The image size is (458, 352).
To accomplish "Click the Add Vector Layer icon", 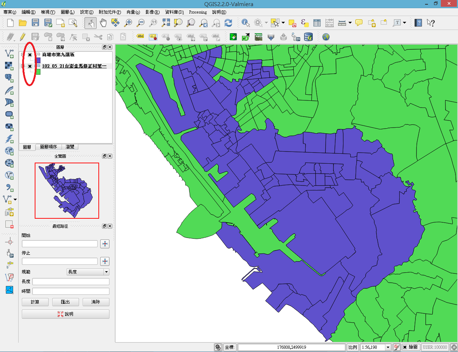I will (x=9, y=54).
